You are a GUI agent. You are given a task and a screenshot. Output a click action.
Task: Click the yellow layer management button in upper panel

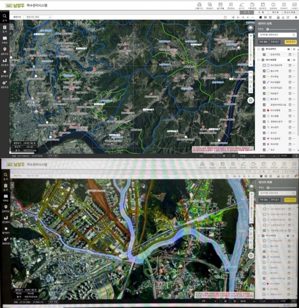click(x=291, y=42)
